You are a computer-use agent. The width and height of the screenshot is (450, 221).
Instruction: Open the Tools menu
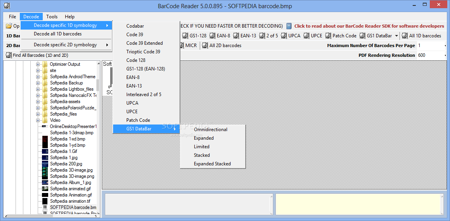pyautogui.click(x=52, y=17)
